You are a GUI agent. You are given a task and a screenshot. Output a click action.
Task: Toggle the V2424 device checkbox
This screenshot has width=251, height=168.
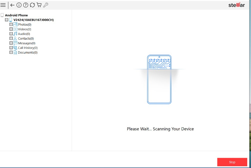coord(6,20)
